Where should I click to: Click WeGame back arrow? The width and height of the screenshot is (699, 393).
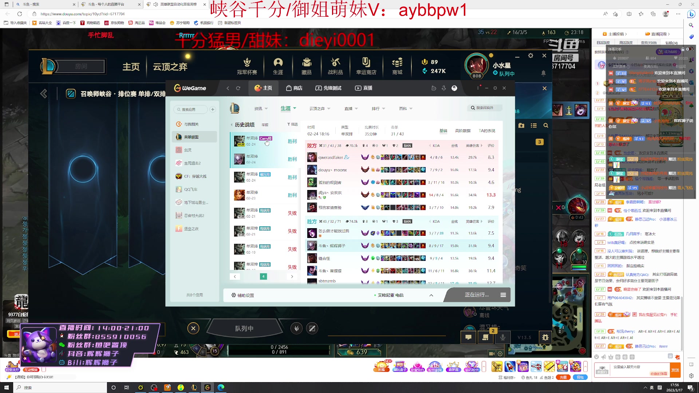228,88
